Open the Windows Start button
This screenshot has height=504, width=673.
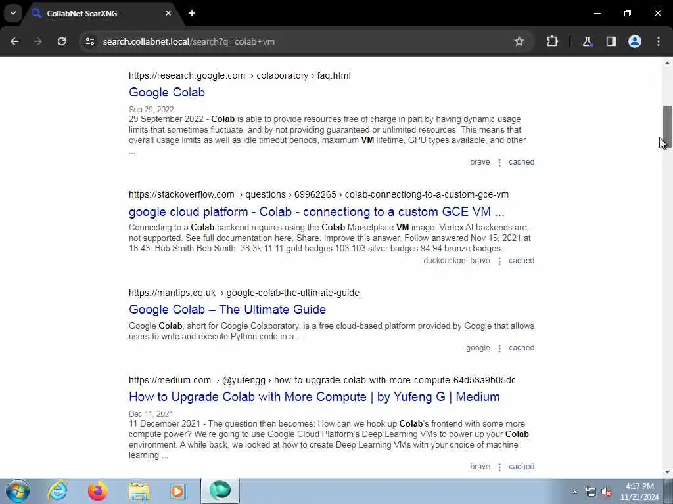18,491
